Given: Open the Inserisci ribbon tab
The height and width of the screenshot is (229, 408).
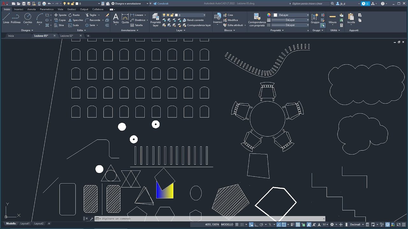Looking at the screenshot, I should coord(18,9).
